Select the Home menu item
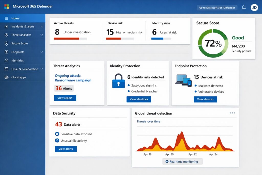 [15, 18]
